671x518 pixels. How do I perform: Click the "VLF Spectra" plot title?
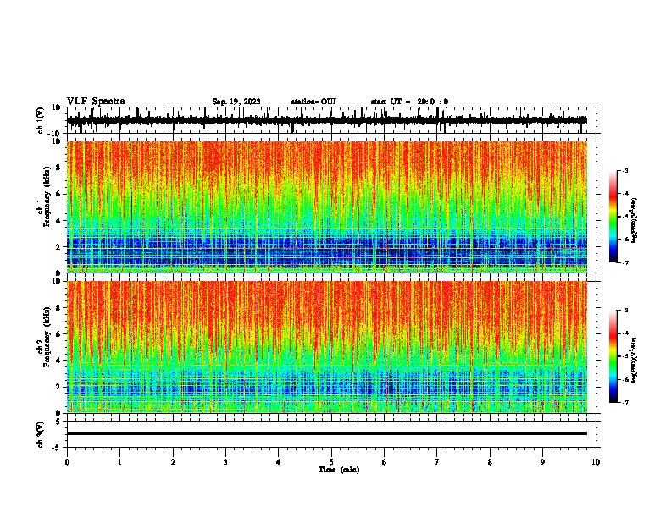(x=96, y=102)
